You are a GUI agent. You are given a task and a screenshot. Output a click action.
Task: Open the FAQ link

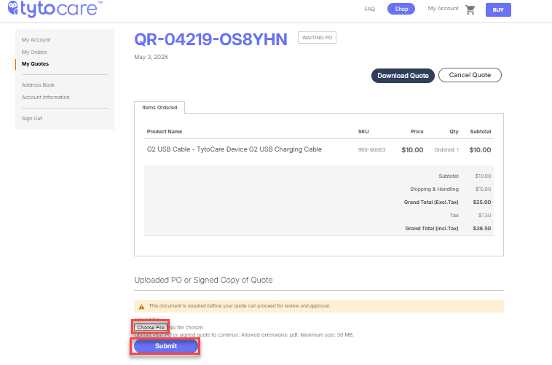pos(370,9)
